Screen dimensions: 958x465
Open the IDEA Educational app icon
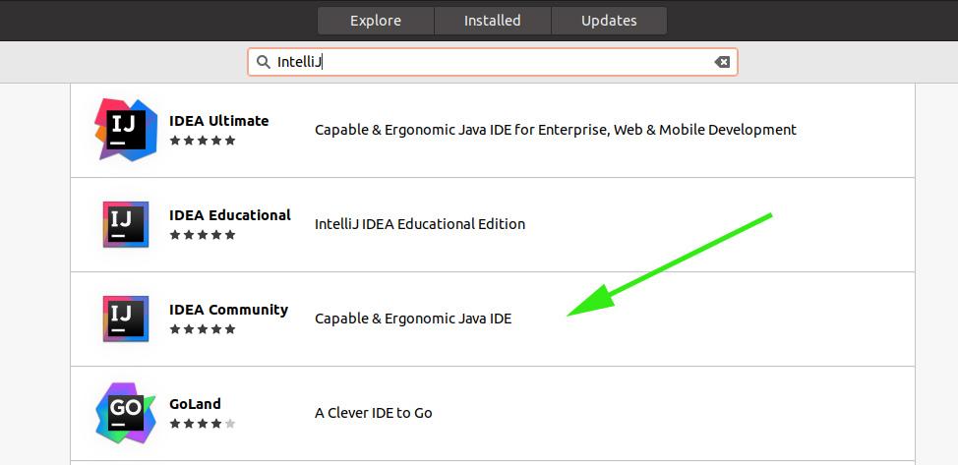pos(126,224)
